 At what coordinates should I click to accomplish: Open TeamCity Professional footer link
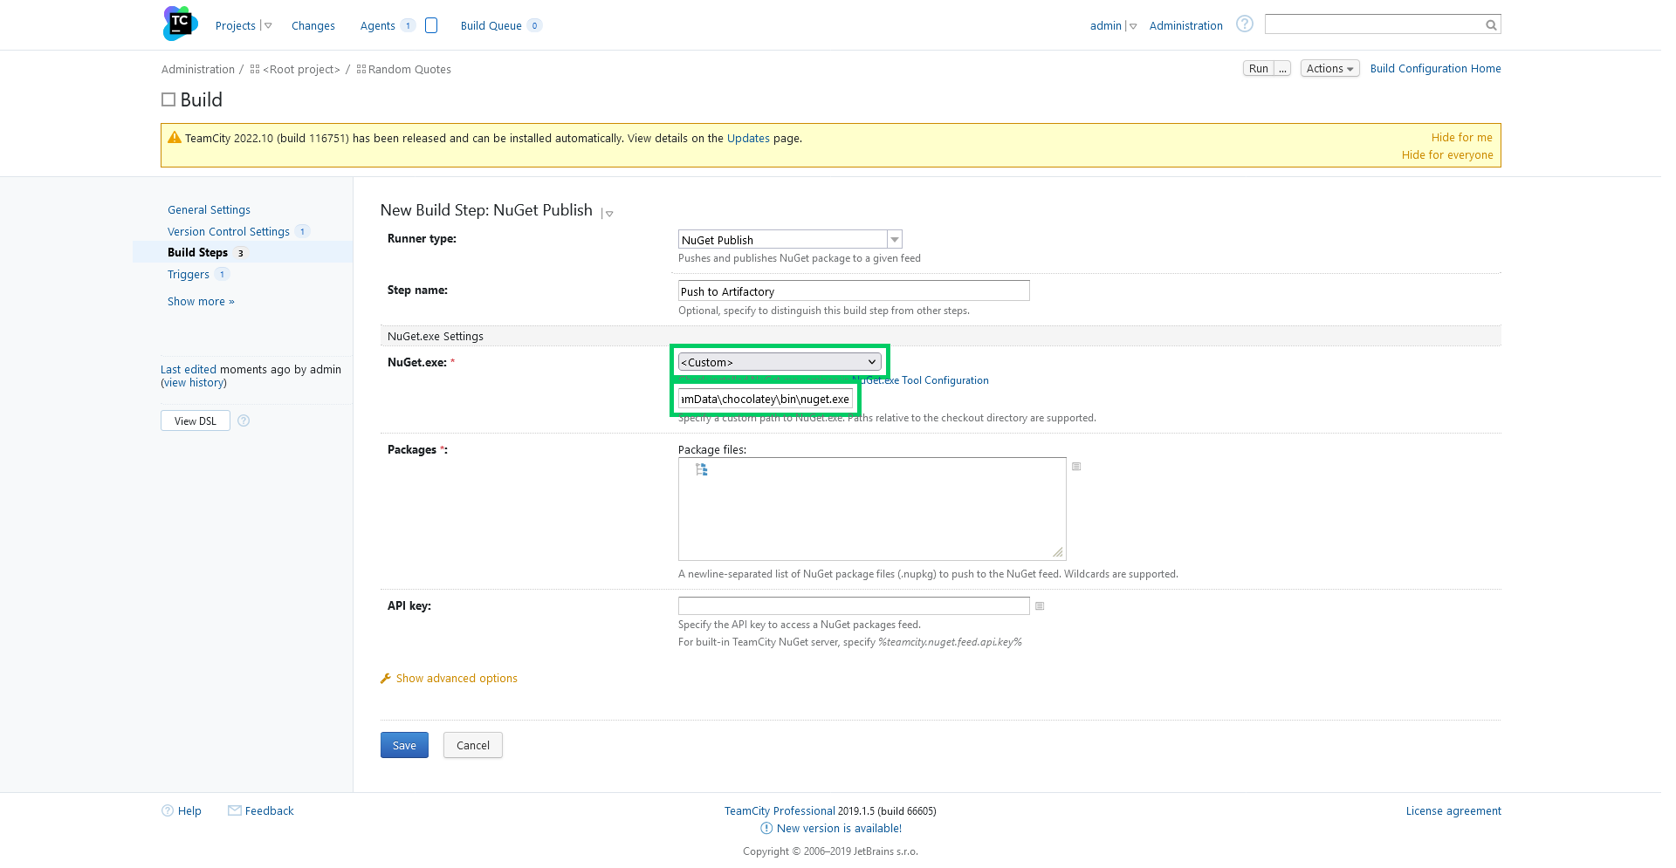coord(780,810)
